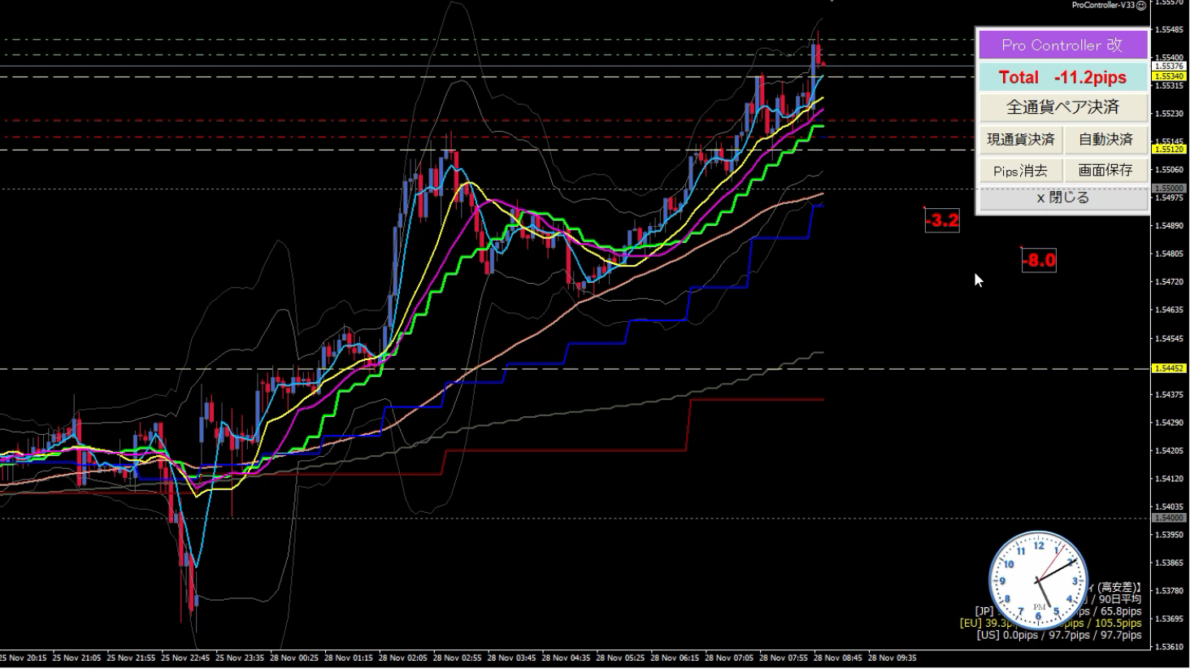This screenshot has width=1190, height=669.
Task: Click the Total -11.2pips readout
Action: (x=1062, y=77)
